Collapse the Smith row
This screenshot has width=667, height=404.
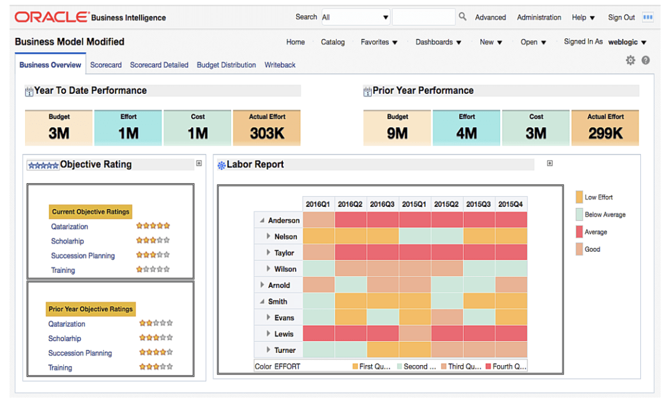click(x=262, y=302)
